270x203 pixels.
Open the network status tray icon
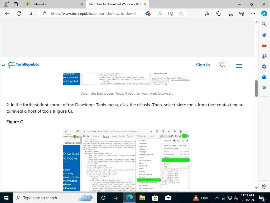point(230,198)
